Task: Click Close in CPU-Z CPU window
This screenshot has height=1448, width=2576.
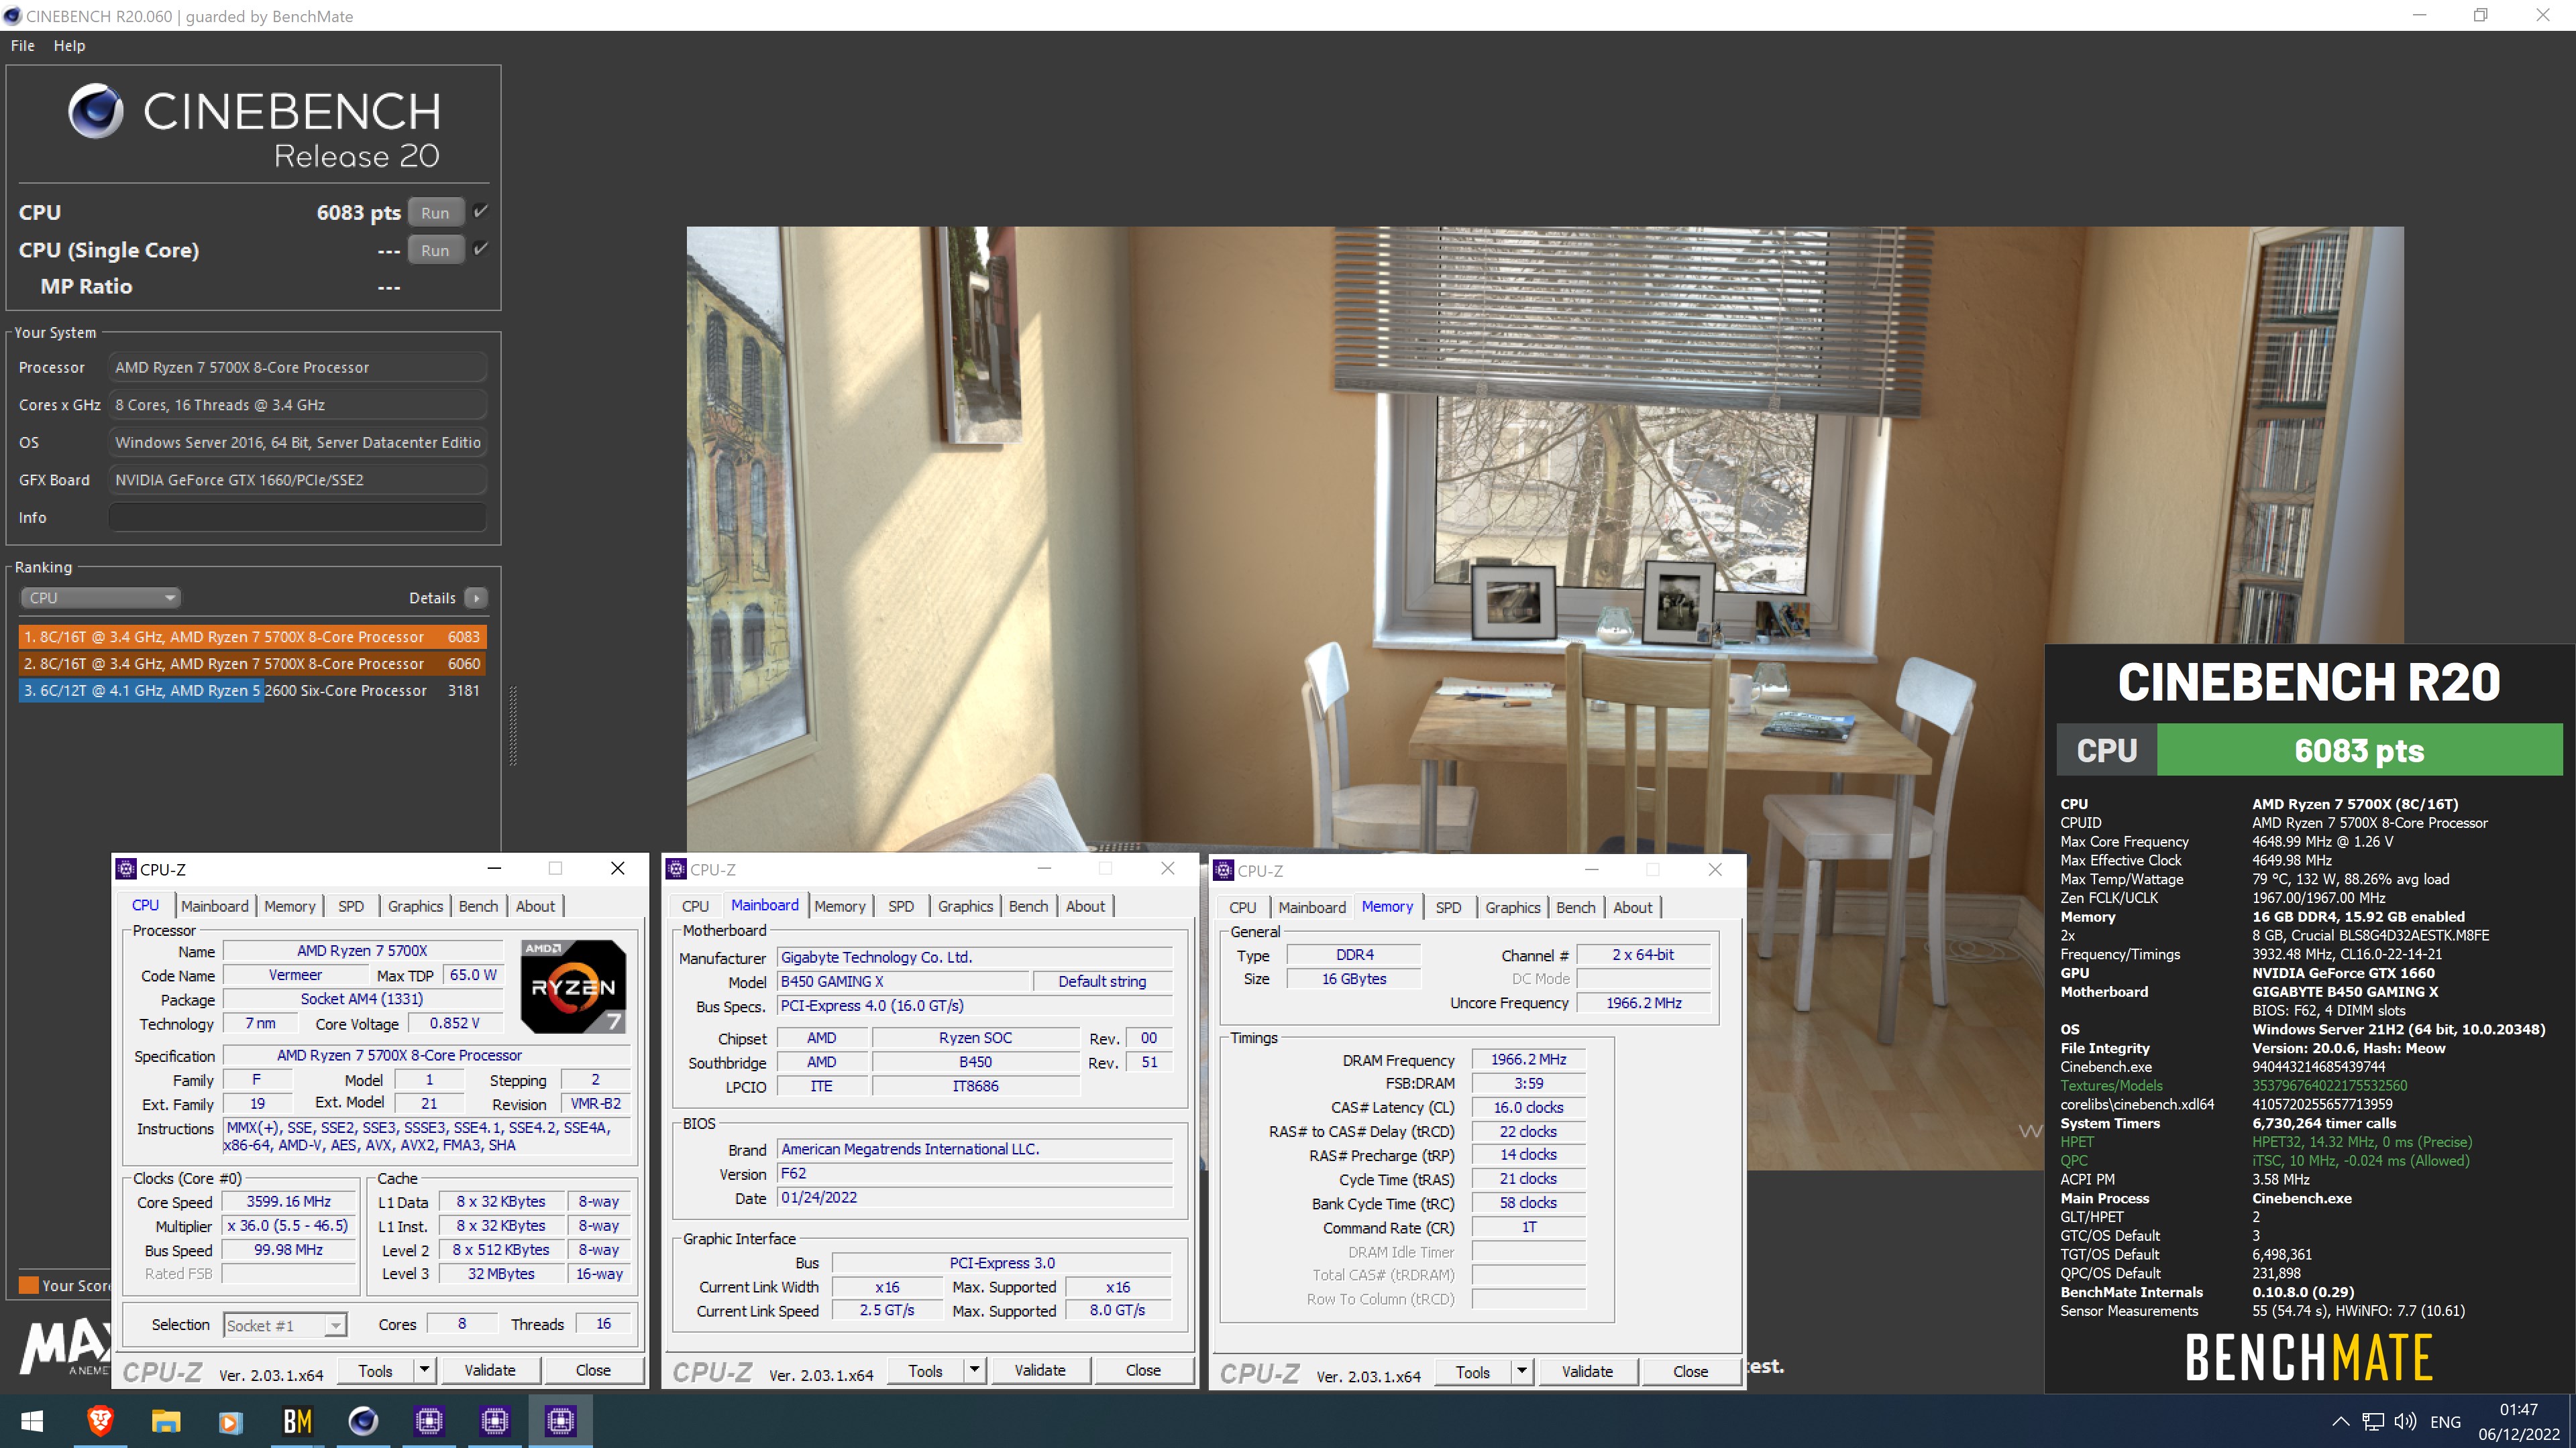Action: [x=593, y=1370]
